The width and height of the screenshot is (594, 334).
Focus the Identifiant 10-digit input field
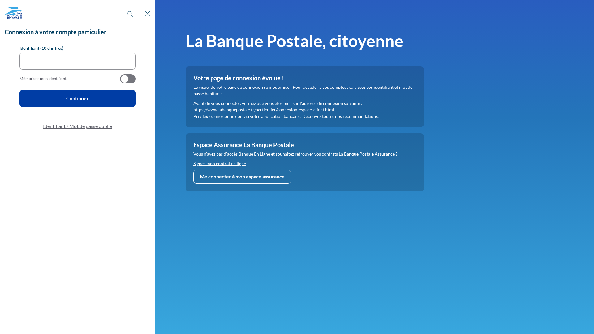77,61
